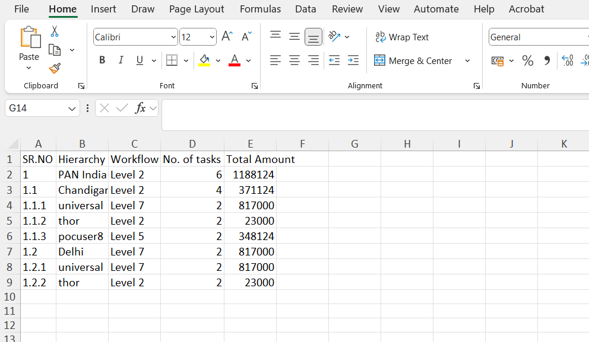
Task: Select cell B7 containing Delhi
Action: coord(82,251)
